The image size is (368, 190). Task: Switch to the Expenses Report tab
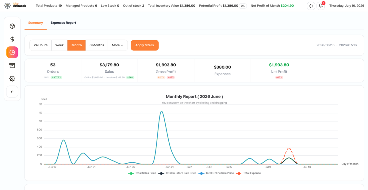pos(63,23)
